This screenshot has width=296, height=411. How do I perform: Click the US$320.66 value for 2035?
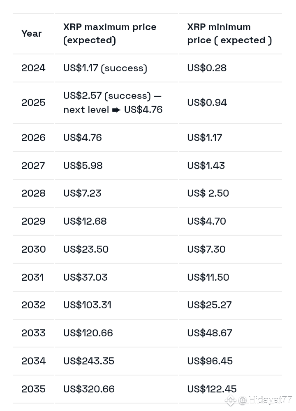(x=89, y=389)
